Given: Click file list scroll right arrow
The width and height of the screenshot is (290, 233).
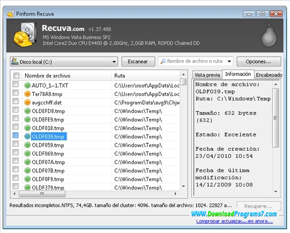Looking at the screenshot, I should (x=176, y=193).
